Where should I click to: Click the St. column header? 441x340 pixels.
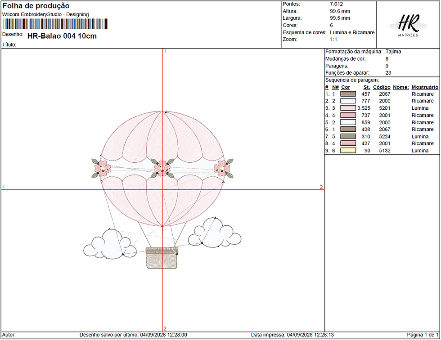[x=367, y=87]
